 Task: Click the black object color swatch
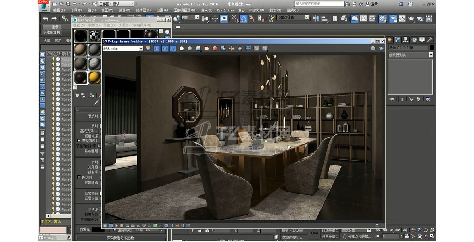[x=432, y=47]
